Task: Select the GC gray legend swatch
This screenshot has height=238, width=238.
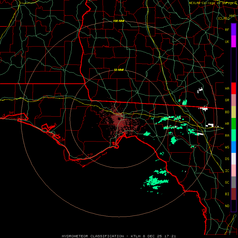Action: pos(234,182)
